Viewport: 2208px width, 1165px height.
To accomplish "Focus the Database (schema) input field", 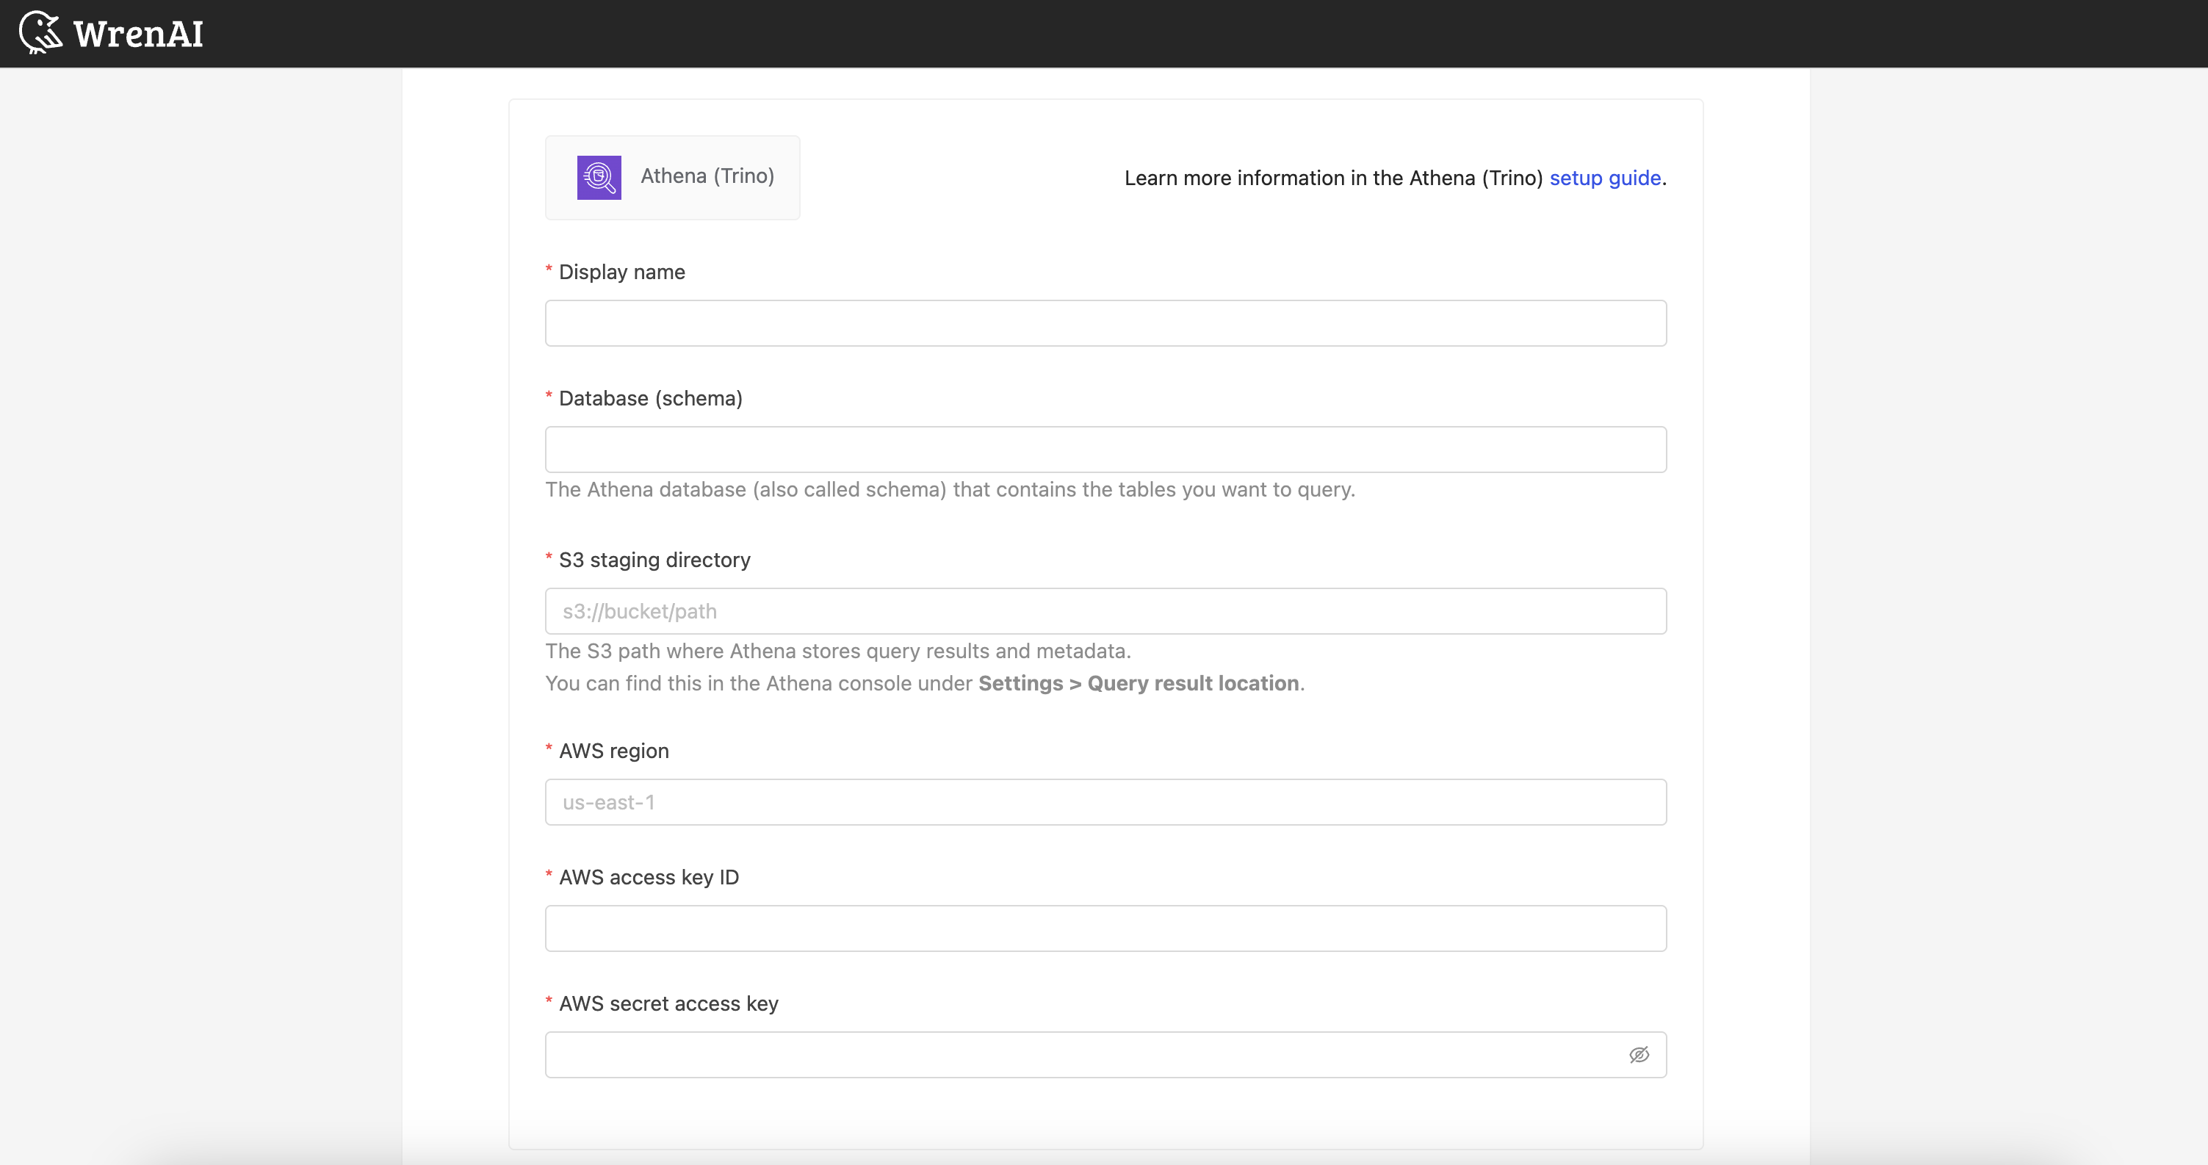I will (1105, 450).
